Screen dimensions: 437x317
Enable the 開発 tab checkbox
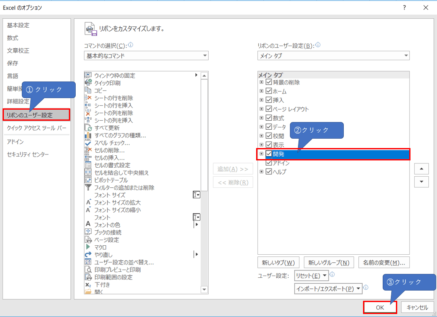[x=269, y=154]
